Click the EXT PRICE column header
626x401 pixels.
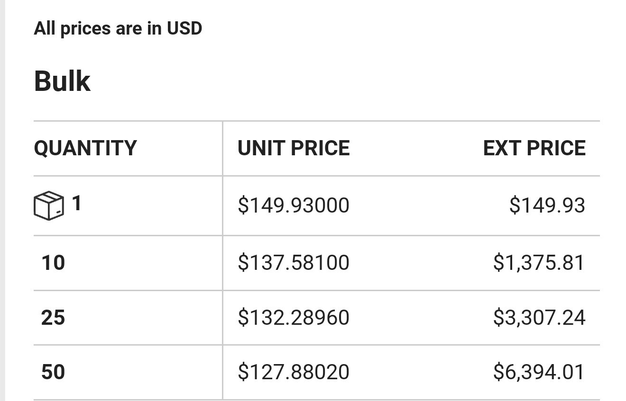click(x=534, y=148)
